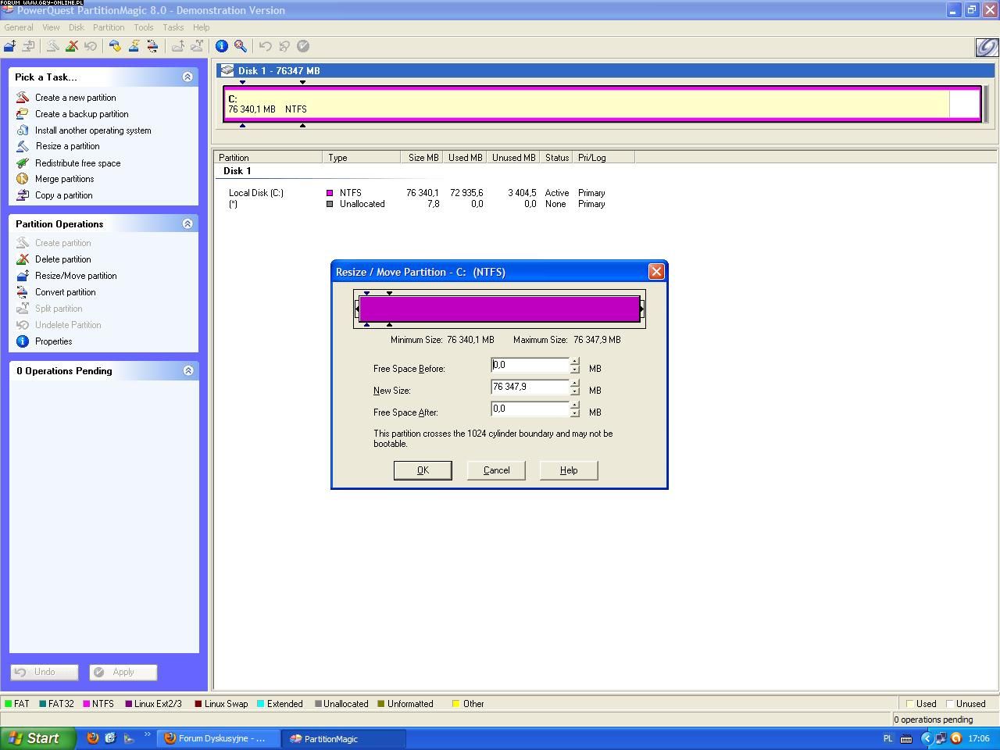Click the green FAT legend swatch

pyautogui.click(x=8, y=704)
